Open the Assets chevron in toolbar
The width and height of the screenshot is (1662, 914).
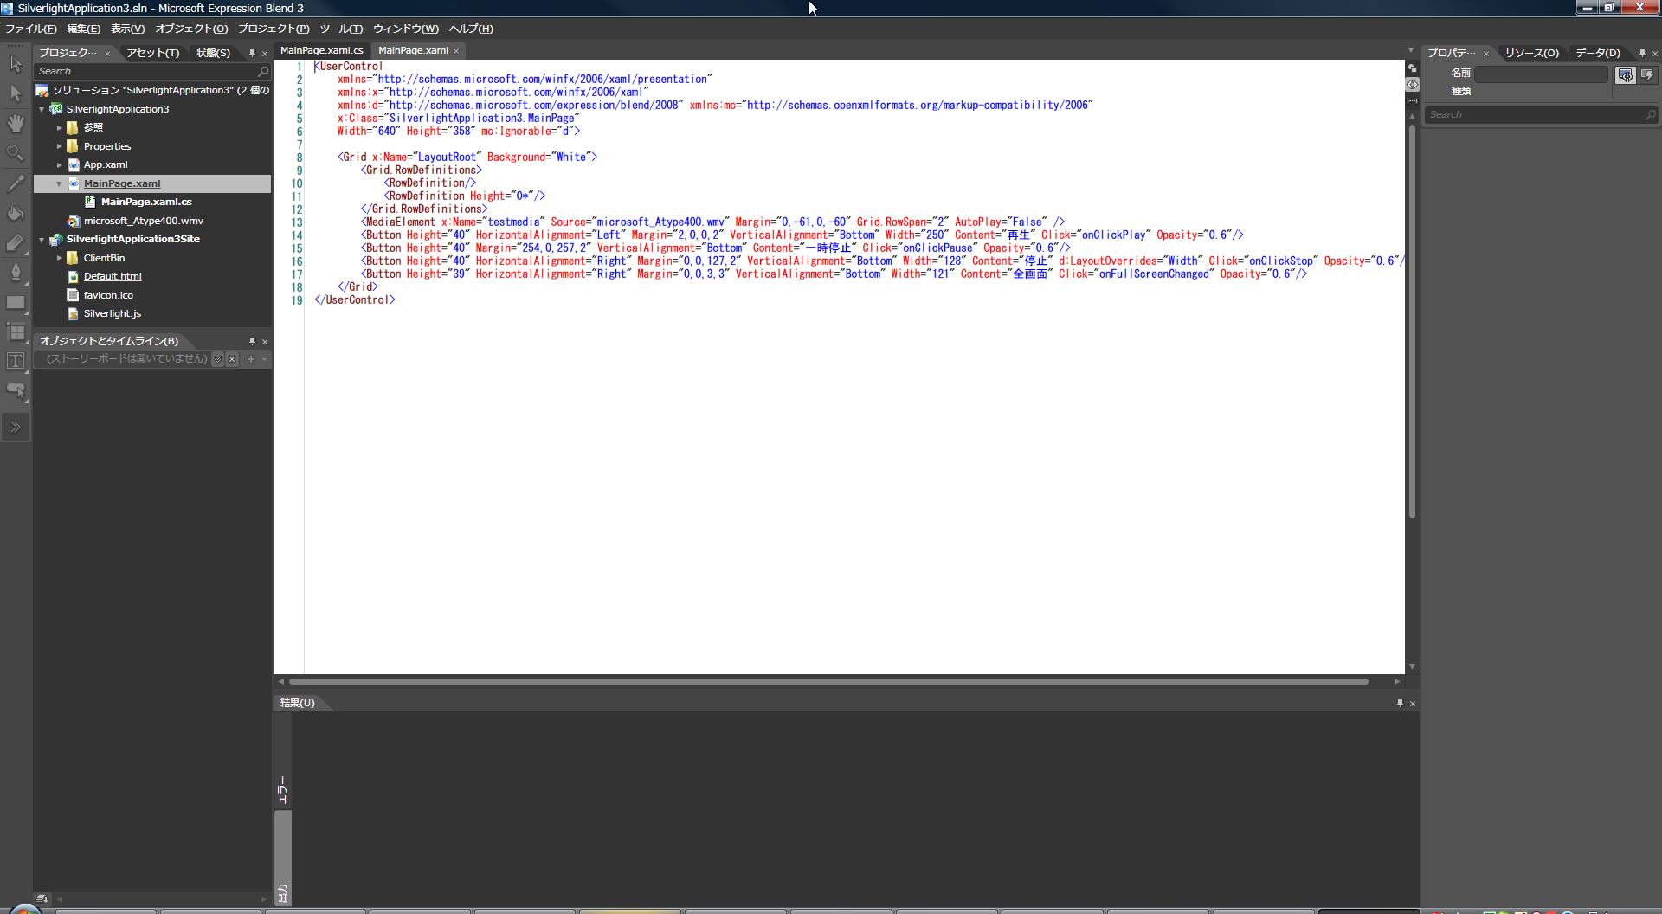click(16, 427)
